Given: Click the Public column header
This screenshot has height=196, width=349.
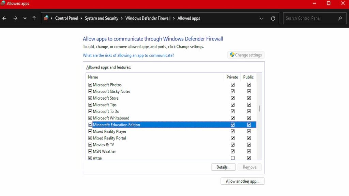Looking at the screenshot, I should point(248,77).
